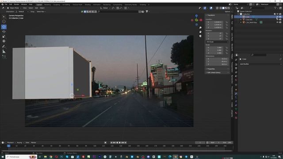Click the Outliner filter funnel icon
The height and width of the screenshot is (159, 283).
pyautogui.click(x=275, y=8)
